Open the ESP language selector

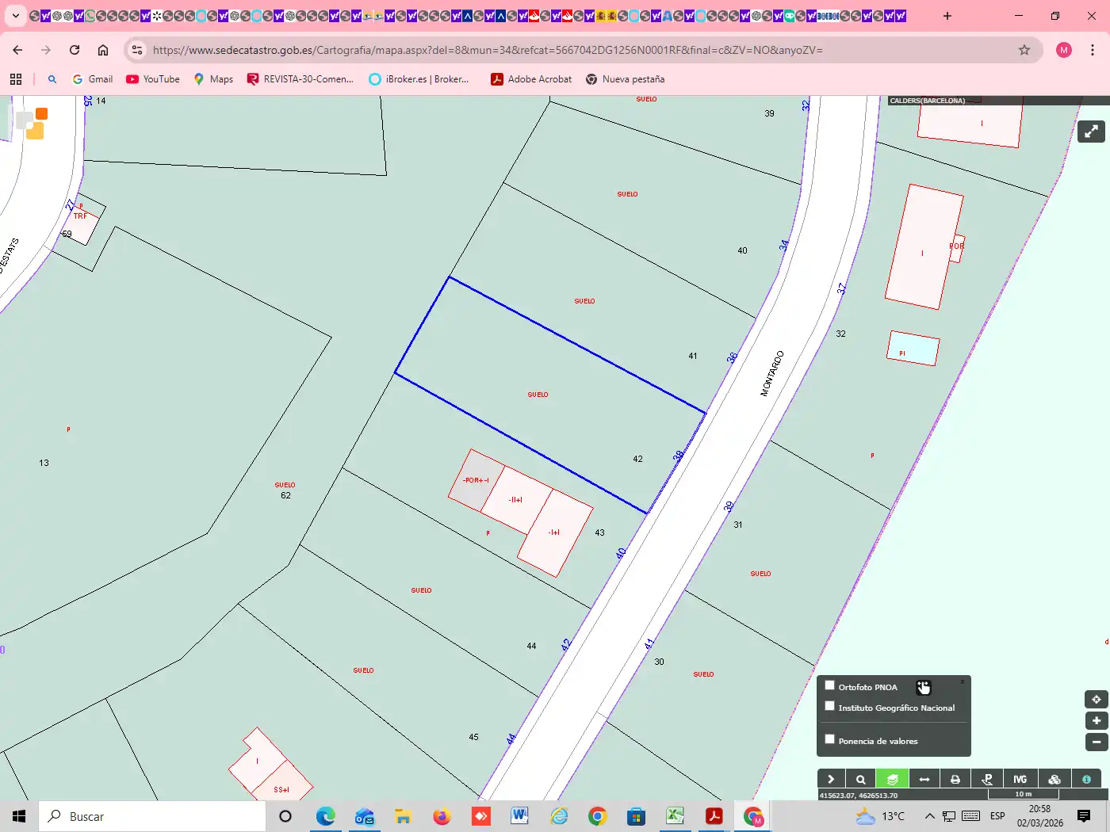[997, 816]
